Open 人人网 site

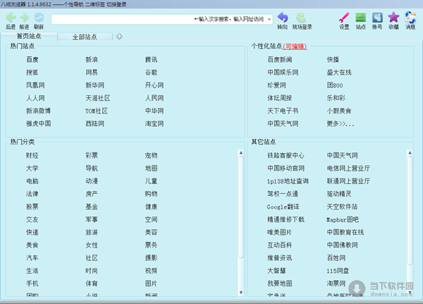[x=35, y=98]
